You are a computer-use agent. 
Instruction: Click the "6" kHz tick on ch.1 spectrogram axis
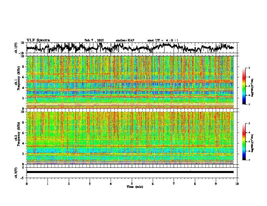point(24,77)
